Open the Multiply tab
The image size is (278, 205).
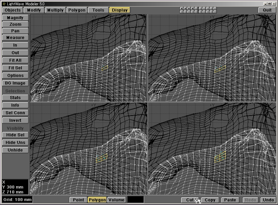pyautogui.click(x=55, y=10)
